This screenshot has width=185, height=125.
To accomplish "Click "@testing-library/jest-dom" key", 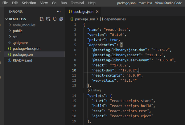I will [x=119, y=50].
